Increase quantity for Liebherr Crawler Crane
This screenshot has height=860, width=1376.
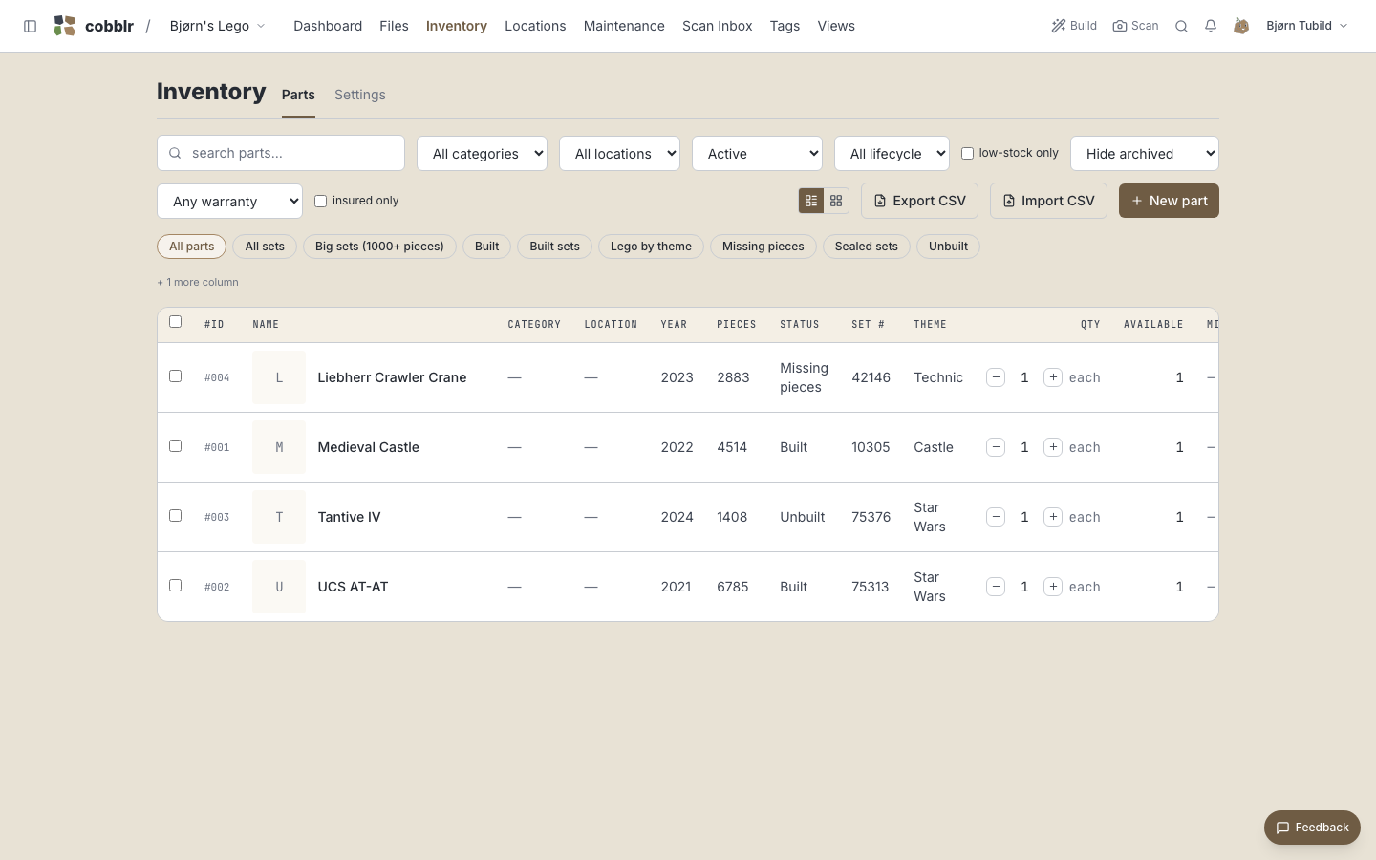(1053, 377)
